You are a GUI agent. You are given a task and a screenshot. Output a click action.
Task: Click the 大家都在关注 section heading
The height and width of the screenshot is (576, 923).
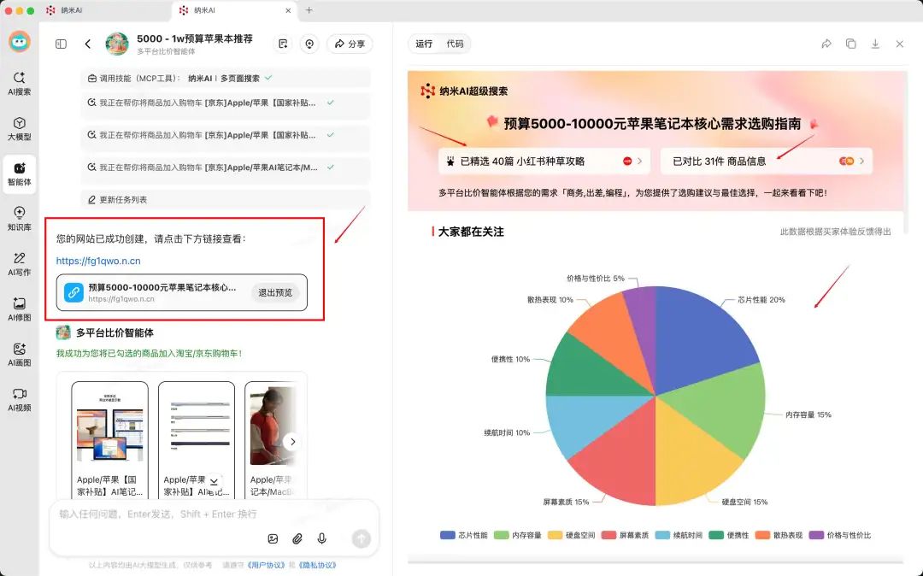[471, 232]
